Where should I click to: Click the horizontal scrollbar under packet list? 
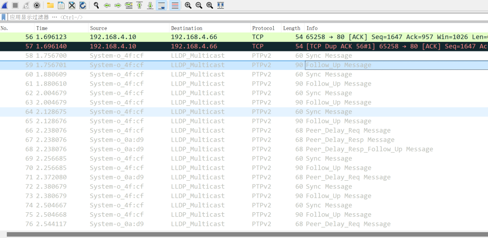[244, 234]
